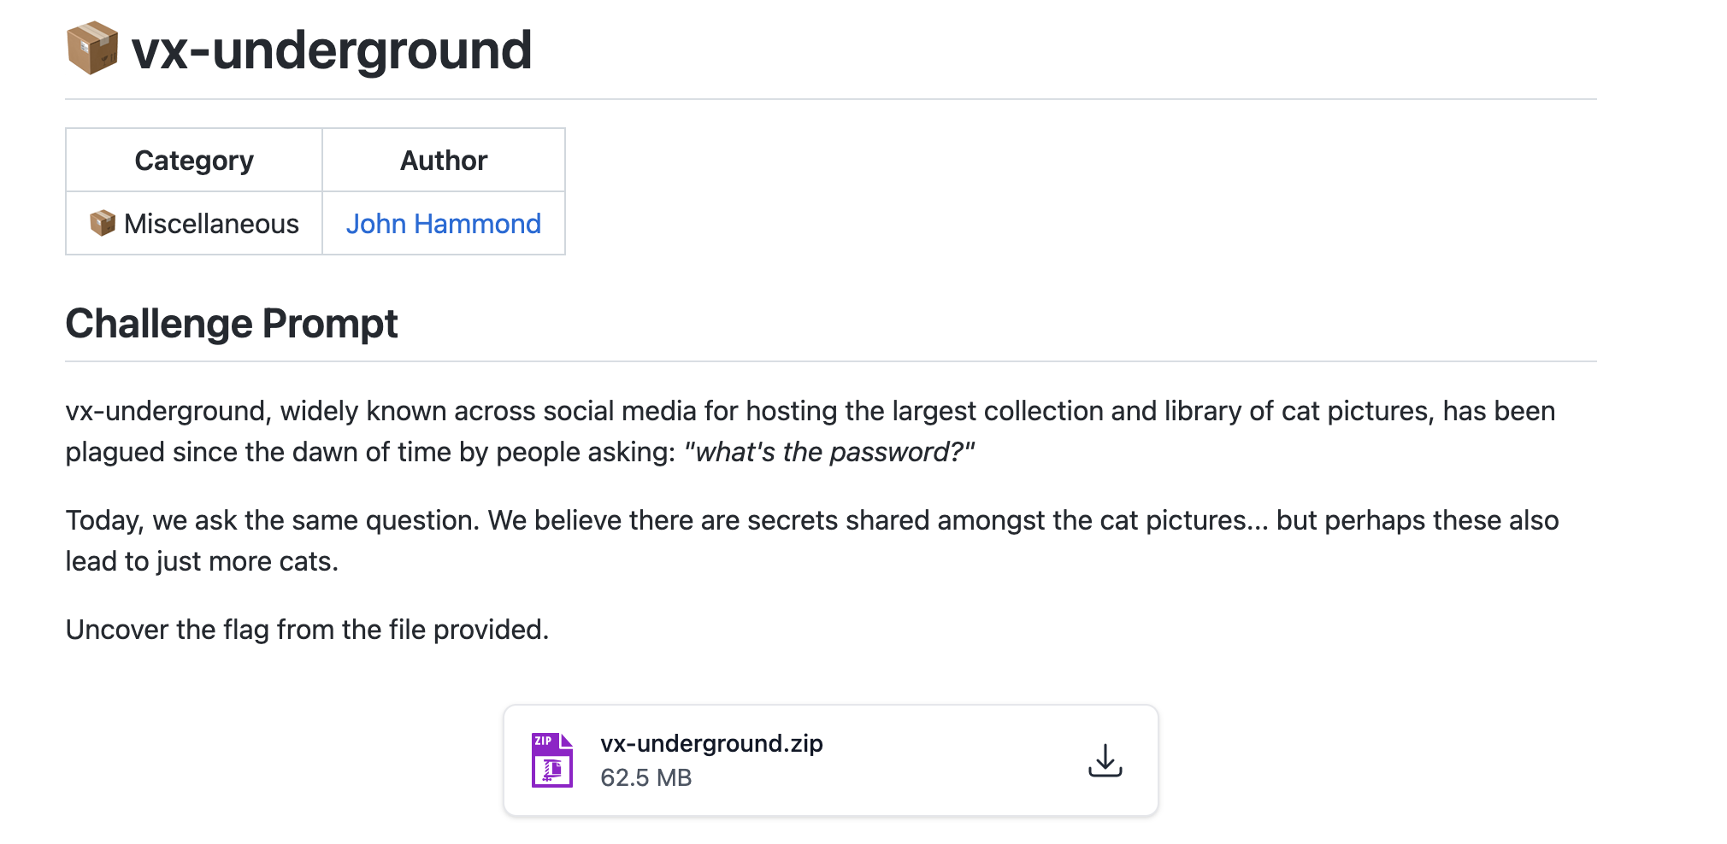Click the package emoji beside the page title

[x=92, y=49]
